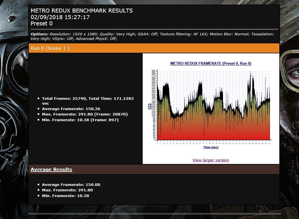Select the Run 0 (Scene 1) header
299x219 pixels.
(x=154, y=48)
